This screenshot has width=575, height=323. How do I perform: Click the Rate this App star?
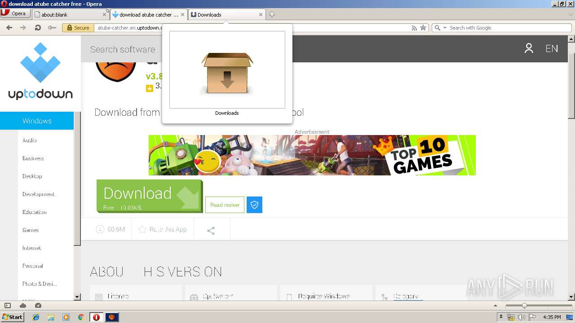(142, 230)
